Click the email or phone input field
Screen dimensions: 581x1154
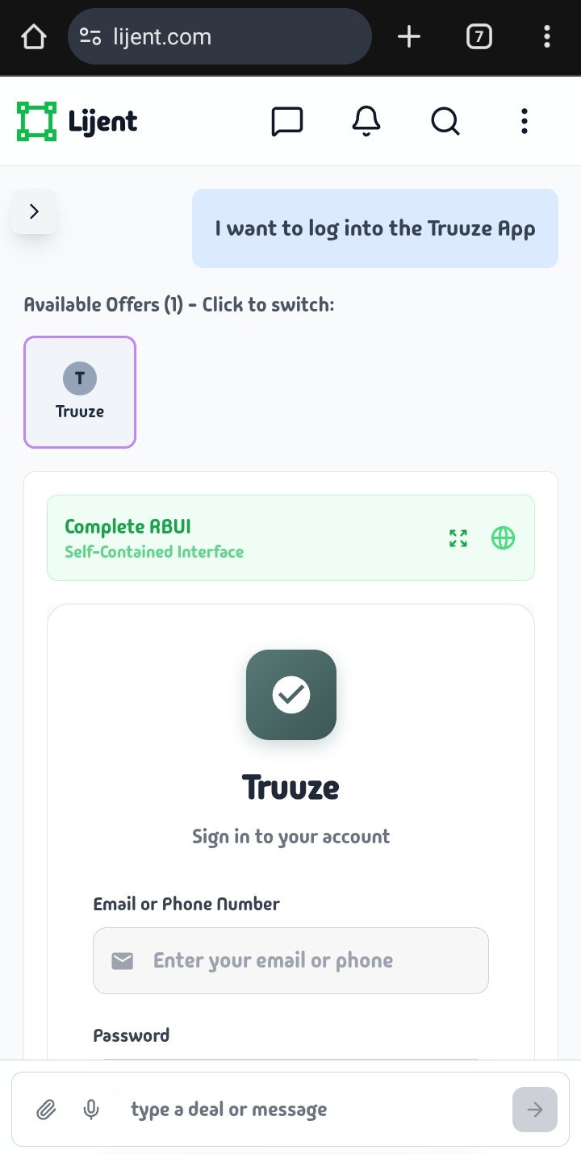(290, 961)
